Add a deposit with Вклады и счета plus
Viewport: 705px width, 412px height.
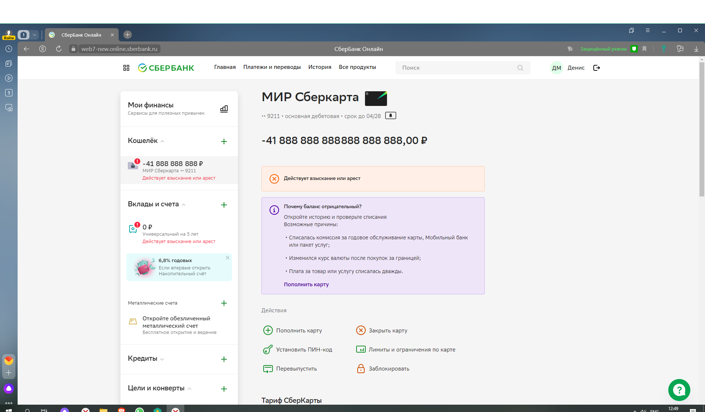click(x=224, y=205)
